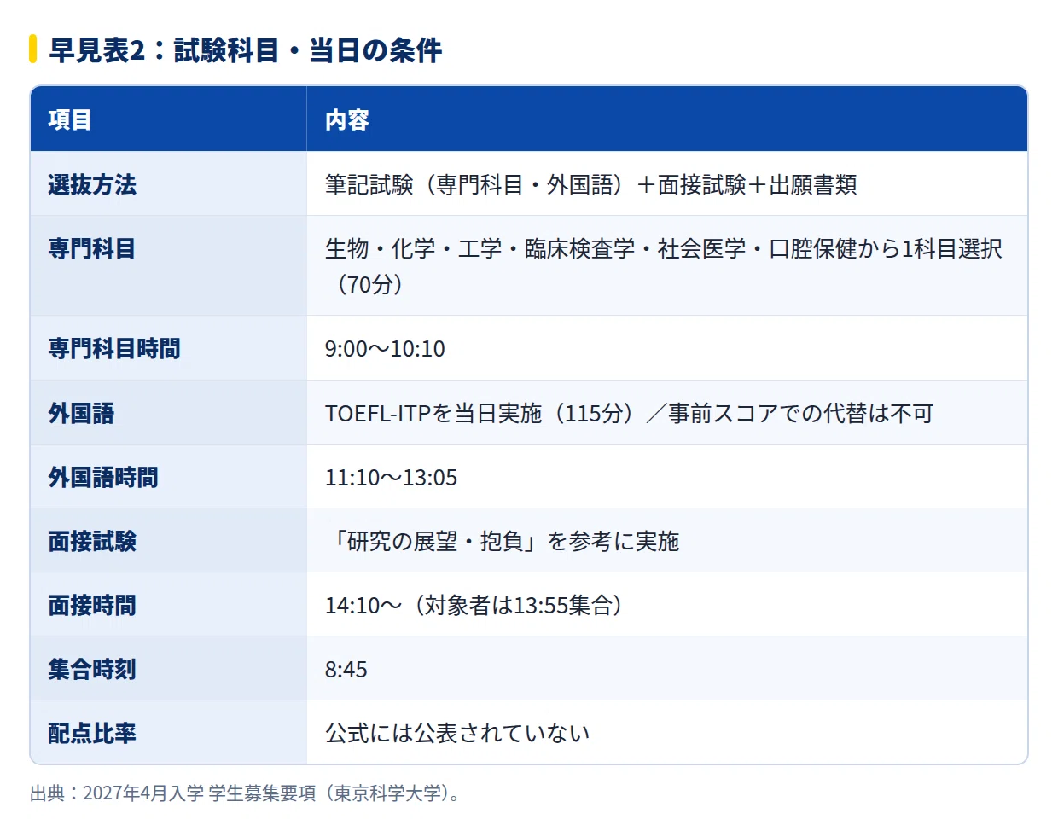This screenshot has height=831, width=1058.
Task: Click the cell 公式には公表されていない
Action: 667,732
